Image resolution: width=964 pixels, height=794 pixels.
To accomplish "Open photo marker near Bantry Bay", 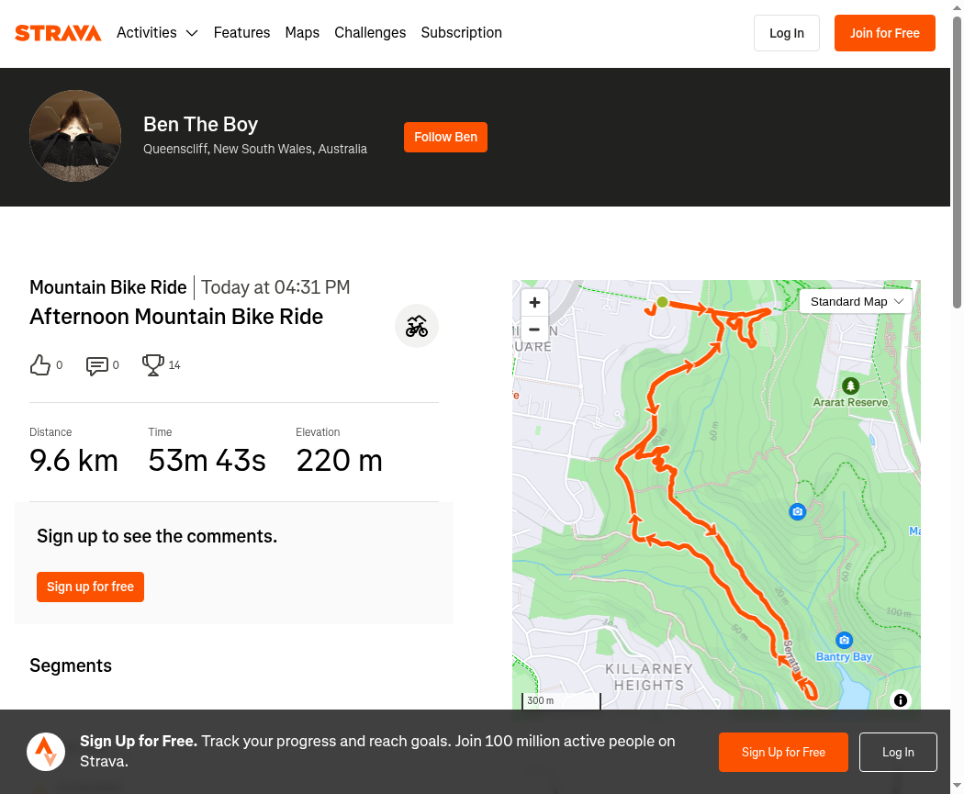I will tap(844, 641).
